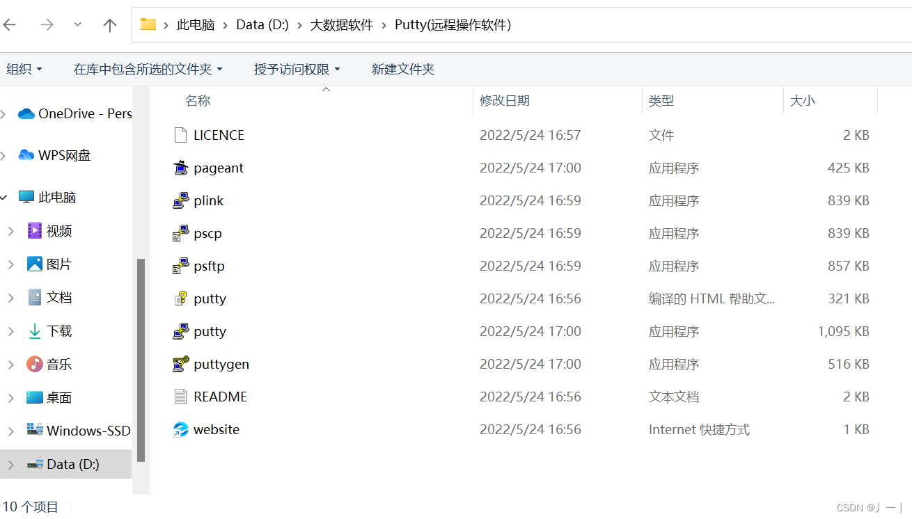Click the 新建文件夹 button
The image size is (912, 519).
click(x=403, y=69)
